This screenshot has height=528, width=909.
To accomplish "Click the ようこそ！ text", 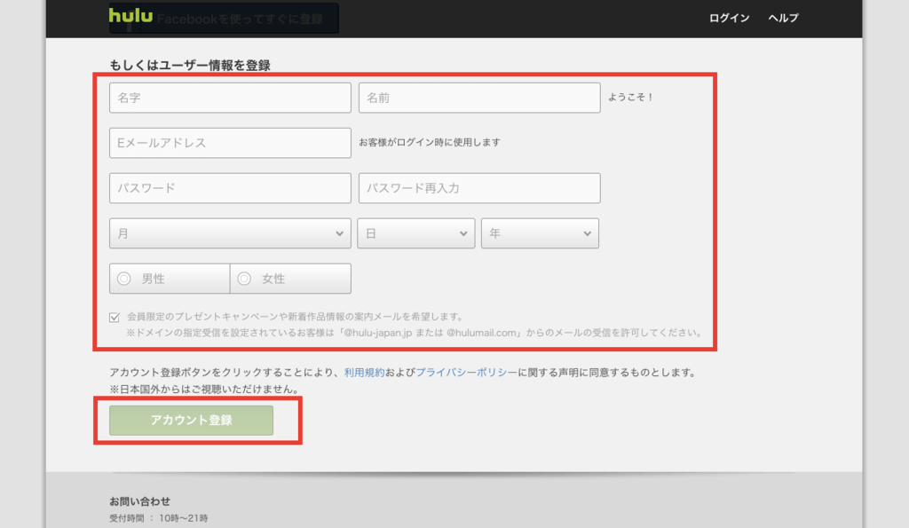I will pos(631,98).
